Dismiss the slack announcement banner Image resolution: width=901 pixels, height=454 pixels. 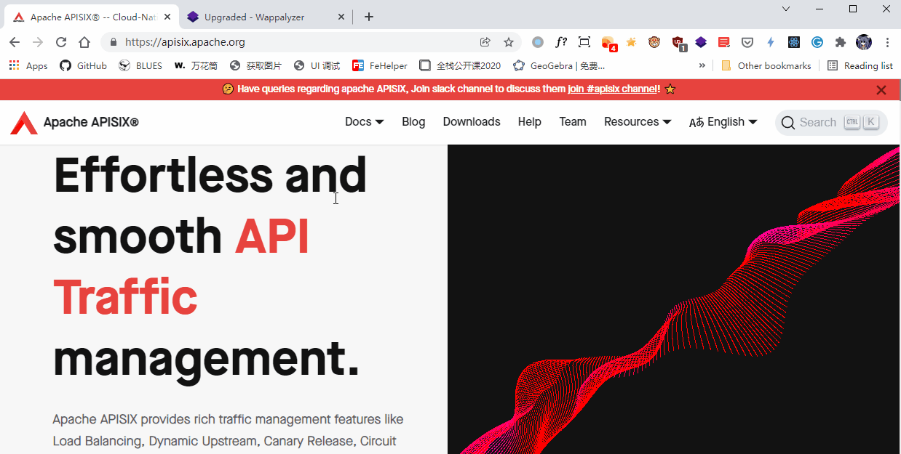pos(881,89)
